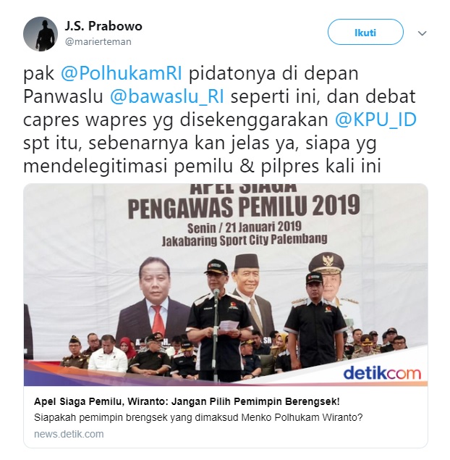Expand the tweet options chevron
Image resolution: width=450 pixels, height=460 pixels.
click(x=422, y=33)
